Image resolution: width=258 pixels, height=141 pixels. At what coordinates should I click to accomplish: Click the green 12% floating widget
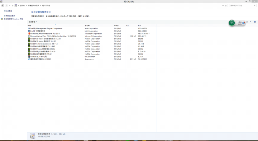pyautogui.click(x=232, y=23)
